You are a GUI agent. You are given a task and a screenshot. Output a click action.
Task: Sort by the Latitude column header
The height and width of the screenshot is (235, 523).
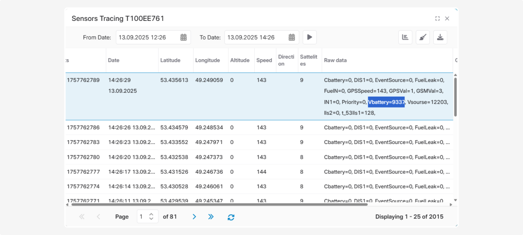coord(170,60)
